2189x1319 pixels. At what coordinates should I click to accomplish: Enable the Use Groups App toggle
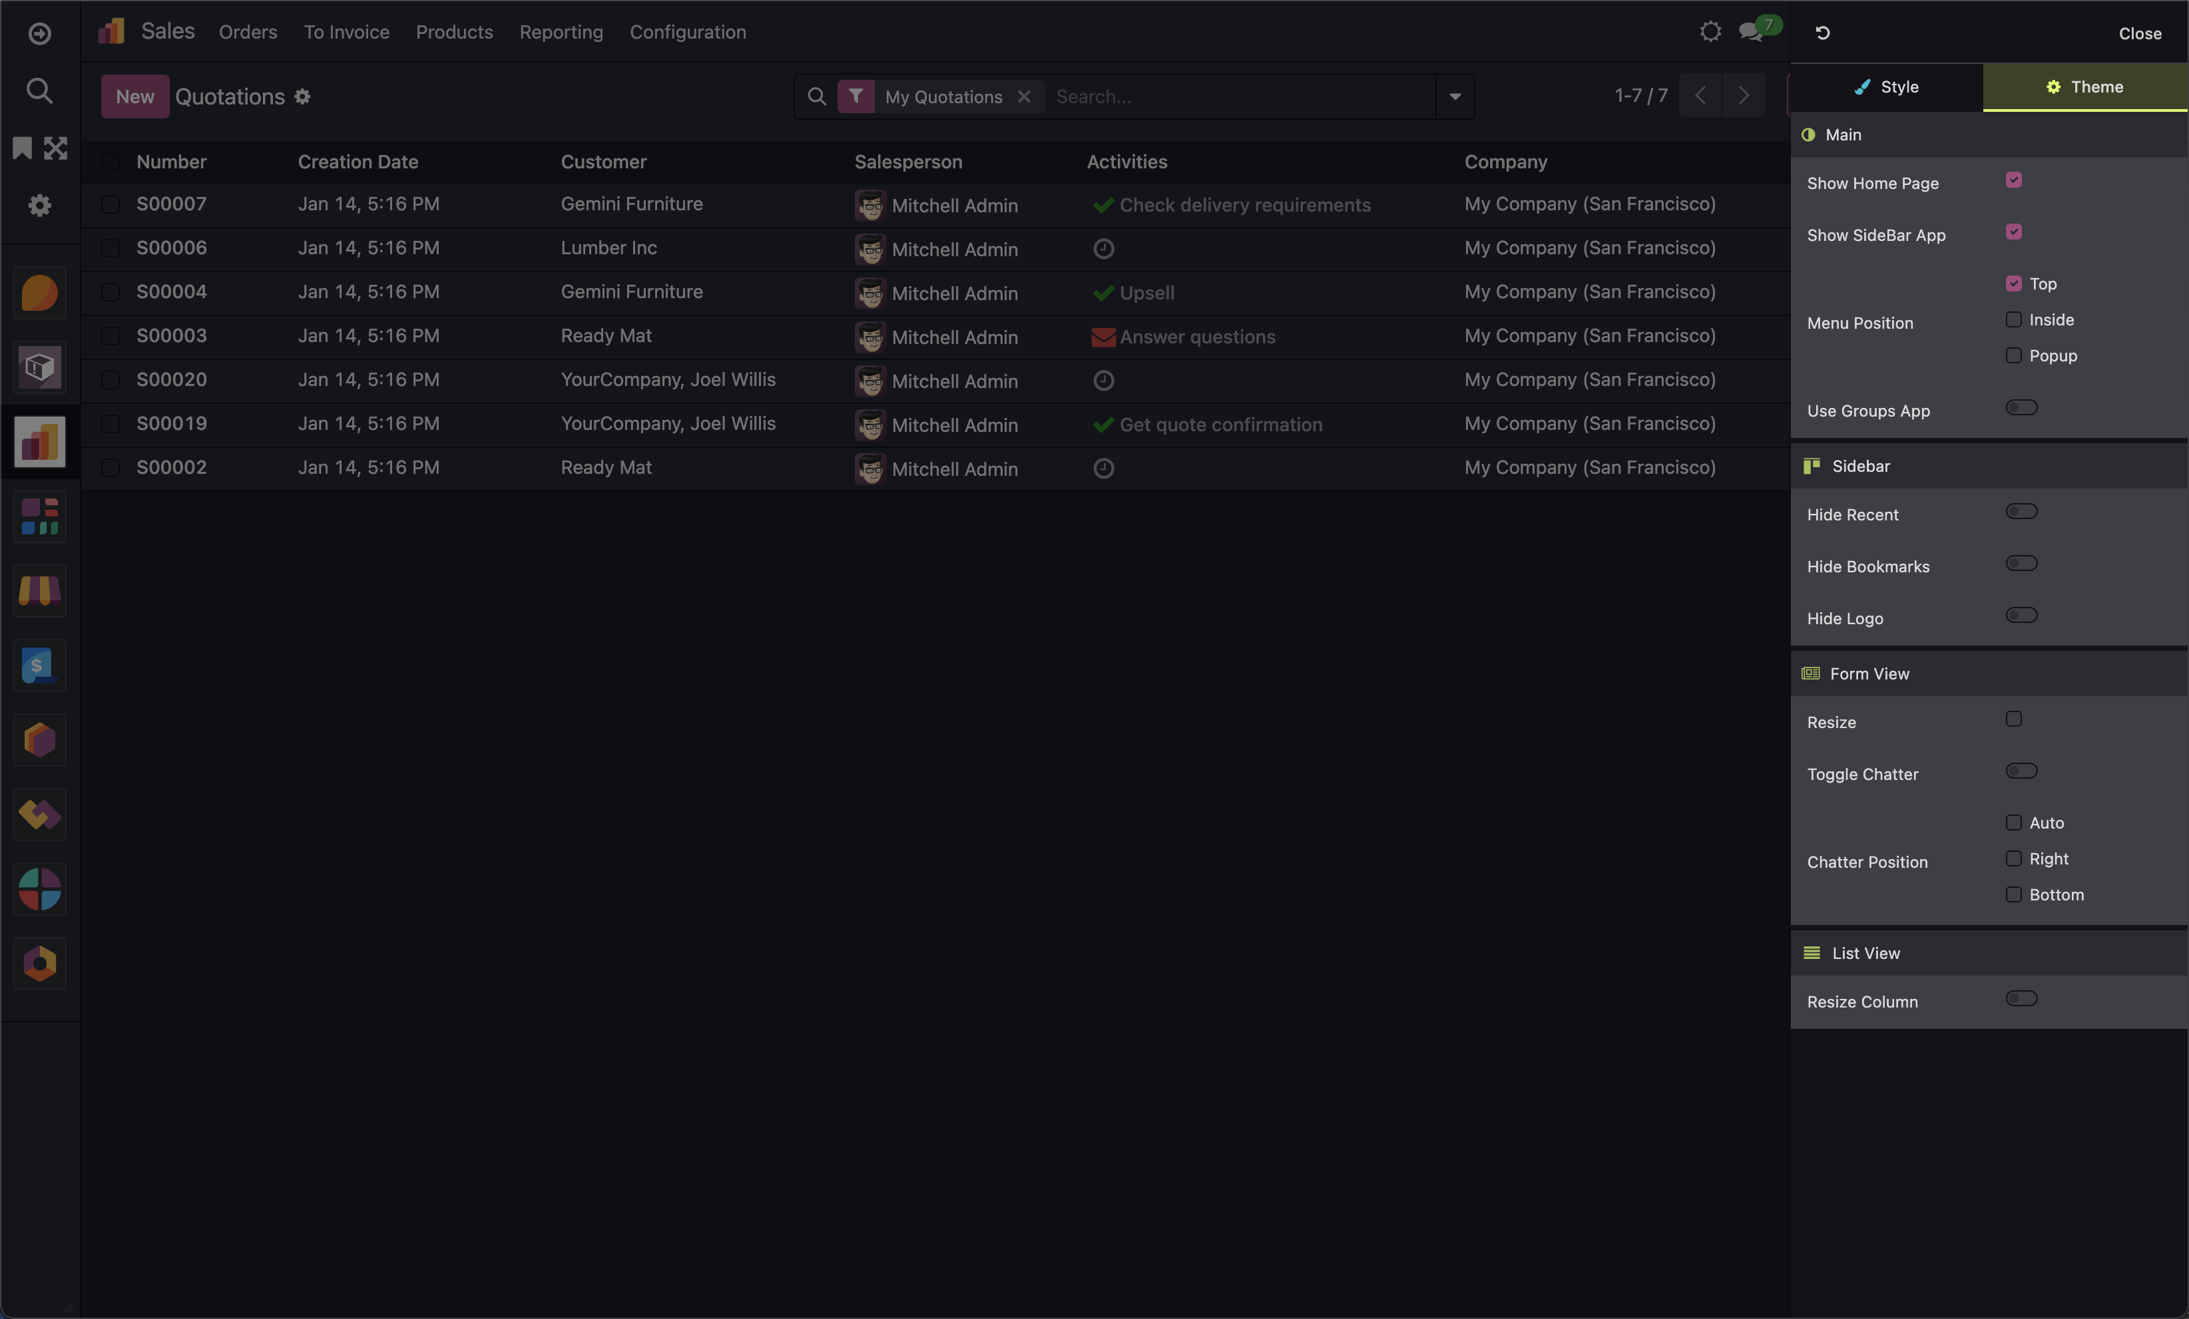tap(2022, 408)
